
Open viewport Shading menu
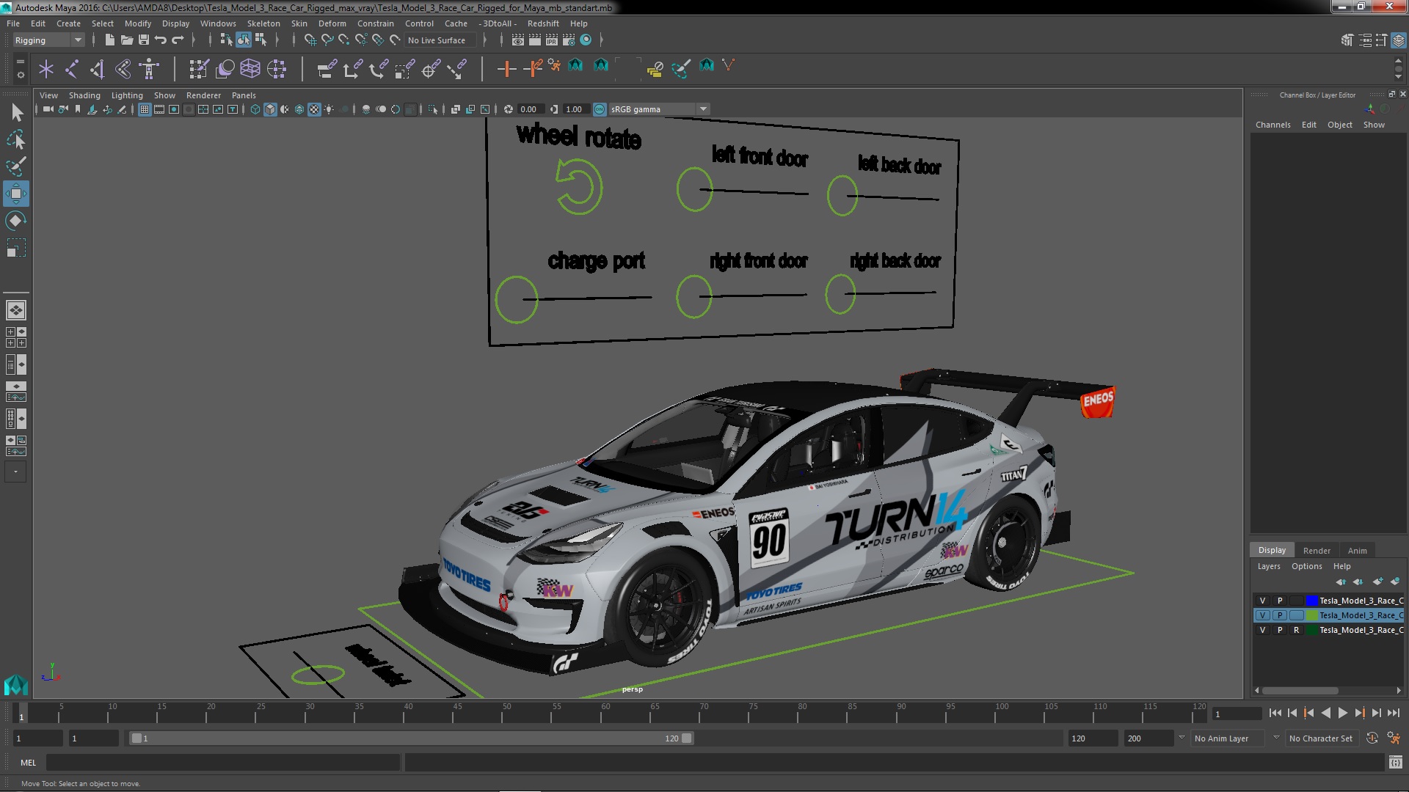tap(84, 95)
